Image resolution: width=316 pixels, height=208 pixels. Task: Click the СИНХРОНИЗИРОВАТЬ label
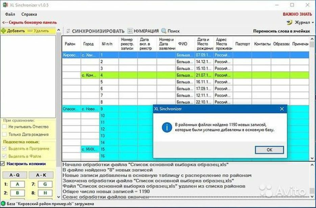pyautogui.click(x=98, y=31)
